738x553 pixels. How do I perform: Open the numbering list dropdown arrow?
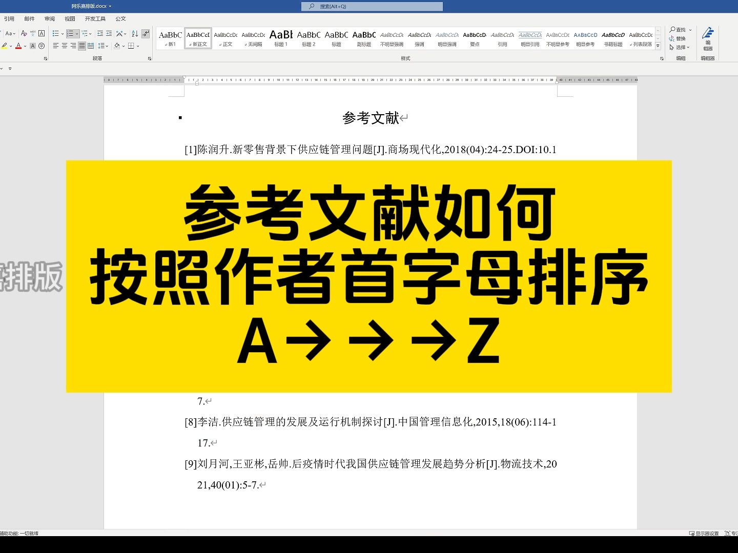coord(77,33)
